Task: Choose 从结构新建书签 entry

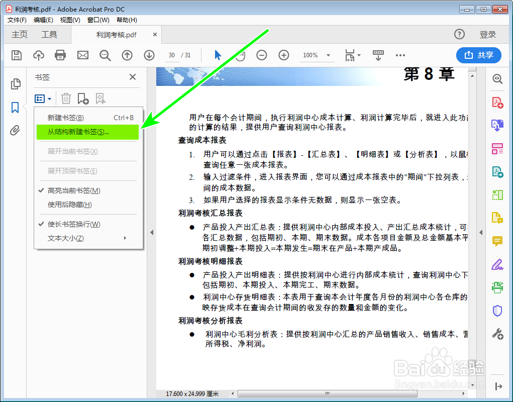Action: coord(88,132)
